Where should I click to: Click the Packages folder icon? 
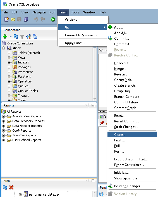tap(15, 67)
